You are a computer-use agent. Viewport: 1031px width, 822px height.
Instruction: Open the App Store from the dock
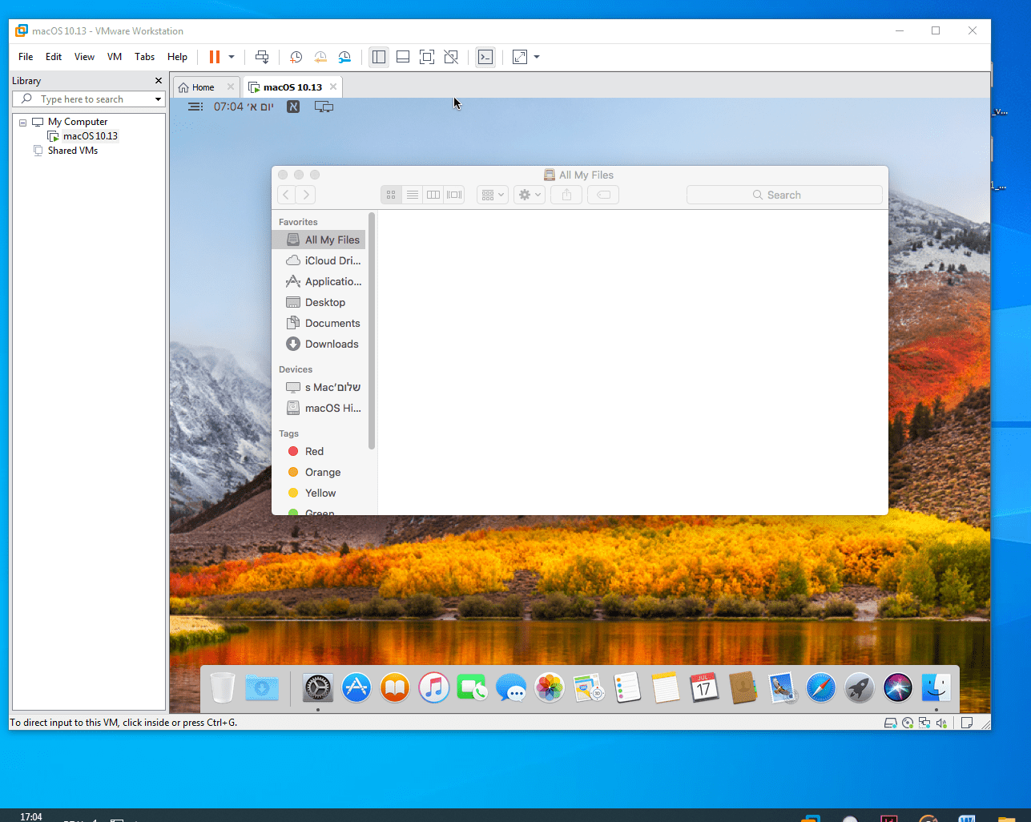click(356, 688)
